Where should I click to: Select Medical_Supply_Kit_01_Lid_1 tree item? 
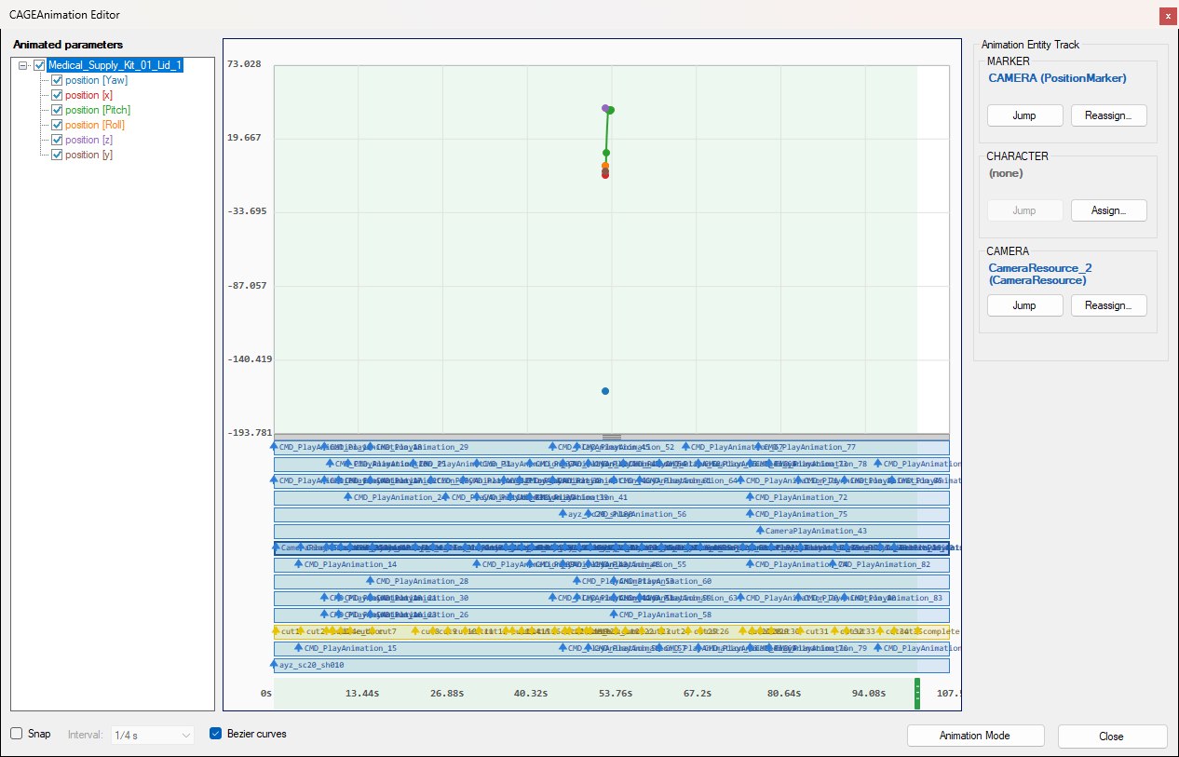115,65
